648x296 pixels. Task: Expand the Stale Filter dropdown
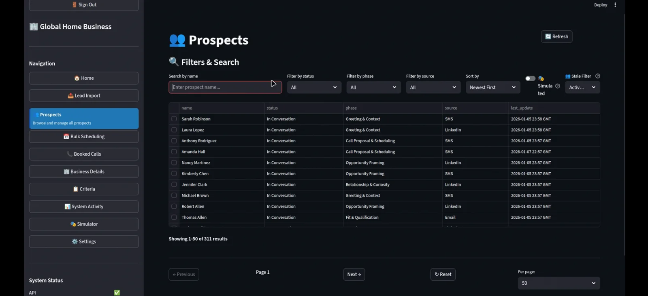click(582, 87)
